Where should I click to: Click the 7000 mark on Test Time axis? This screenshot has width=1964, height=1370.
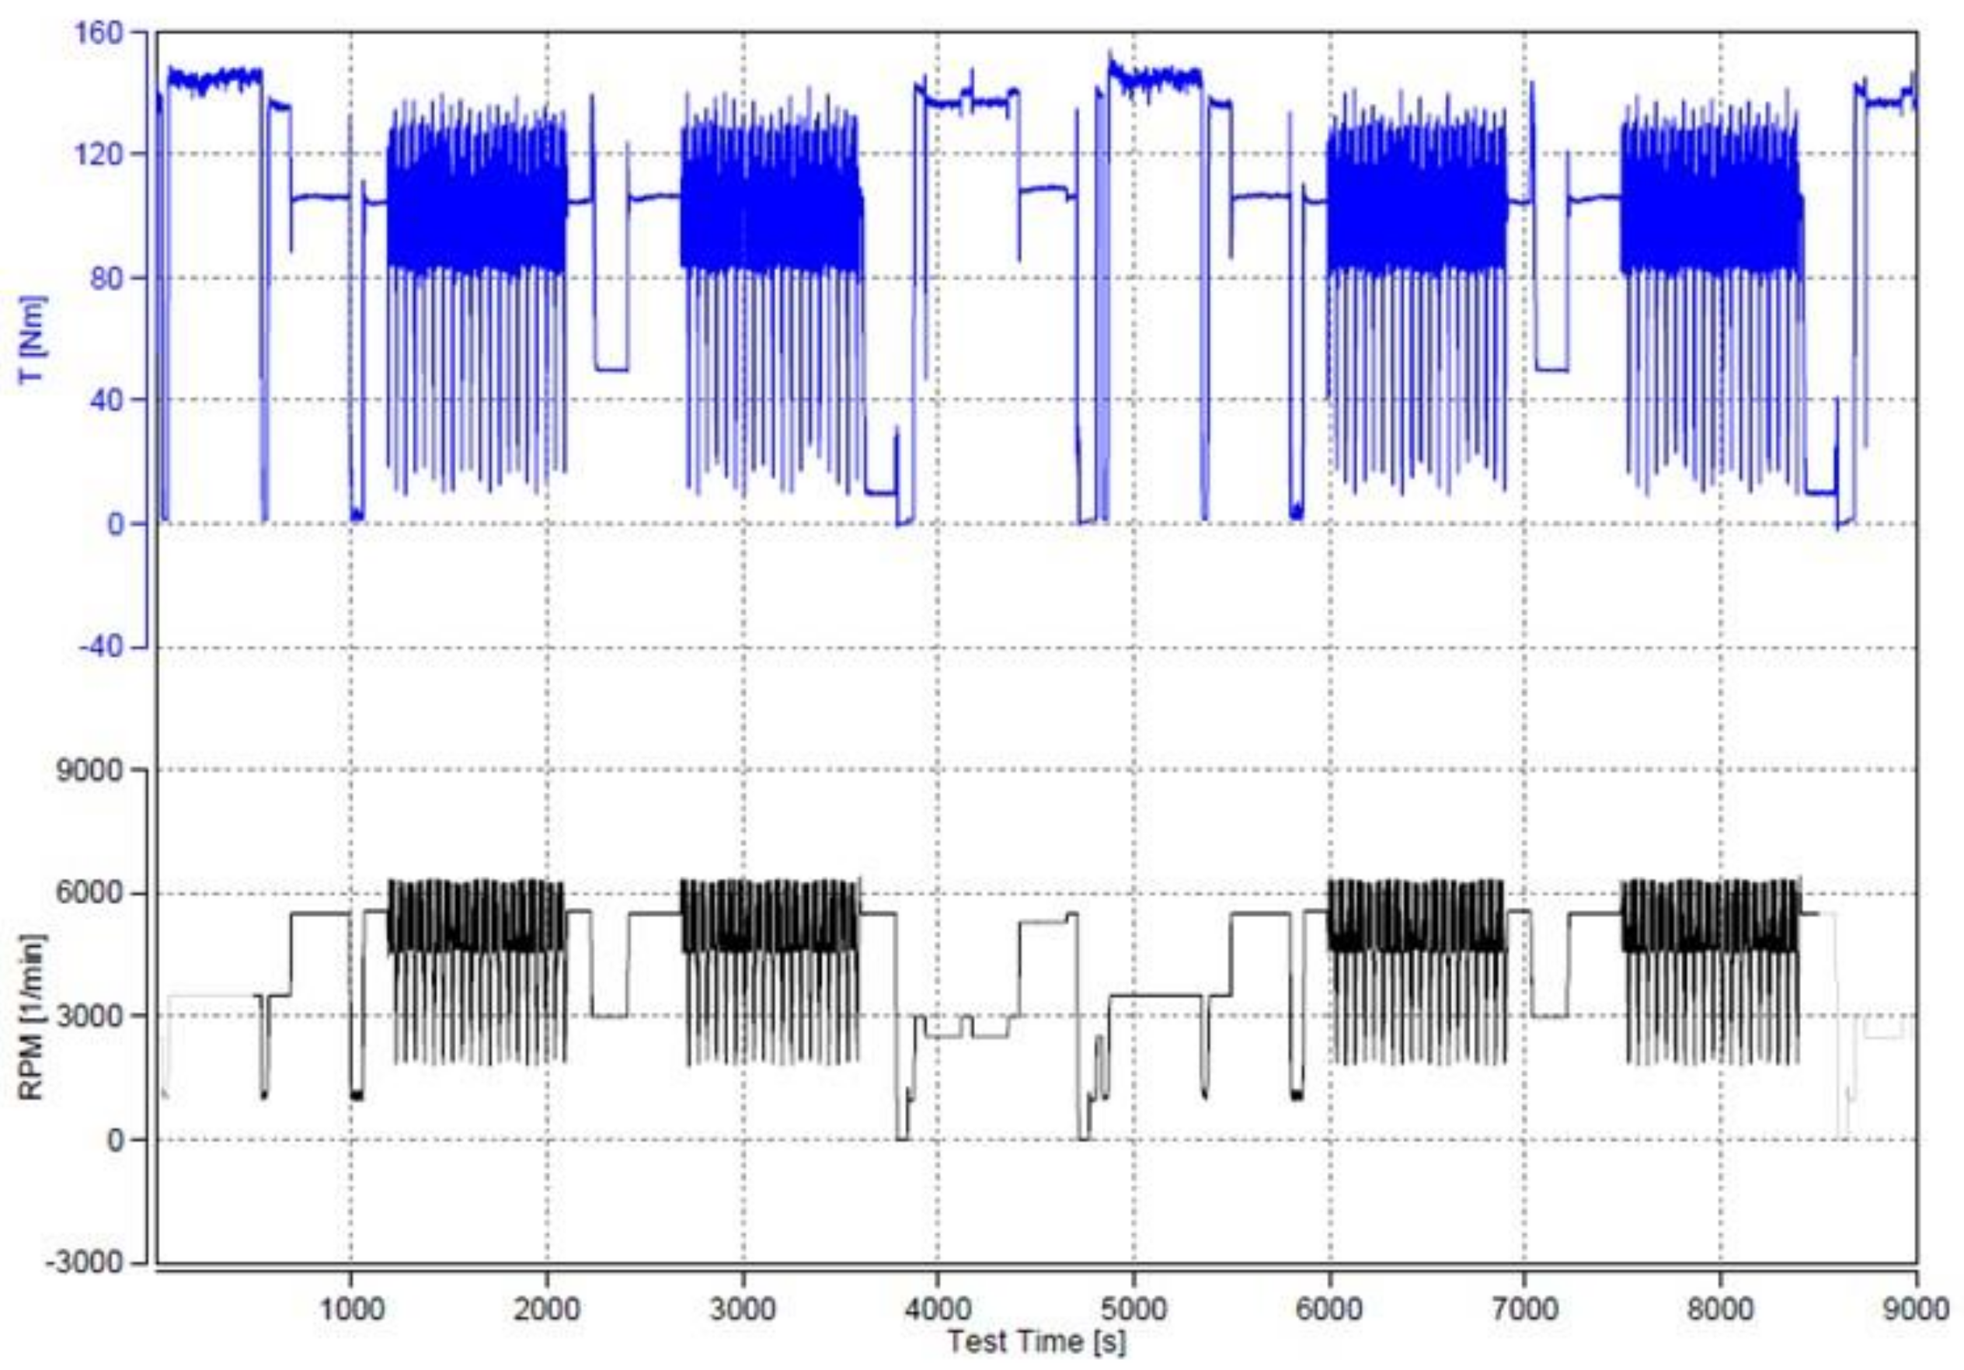[1525, 1309]
